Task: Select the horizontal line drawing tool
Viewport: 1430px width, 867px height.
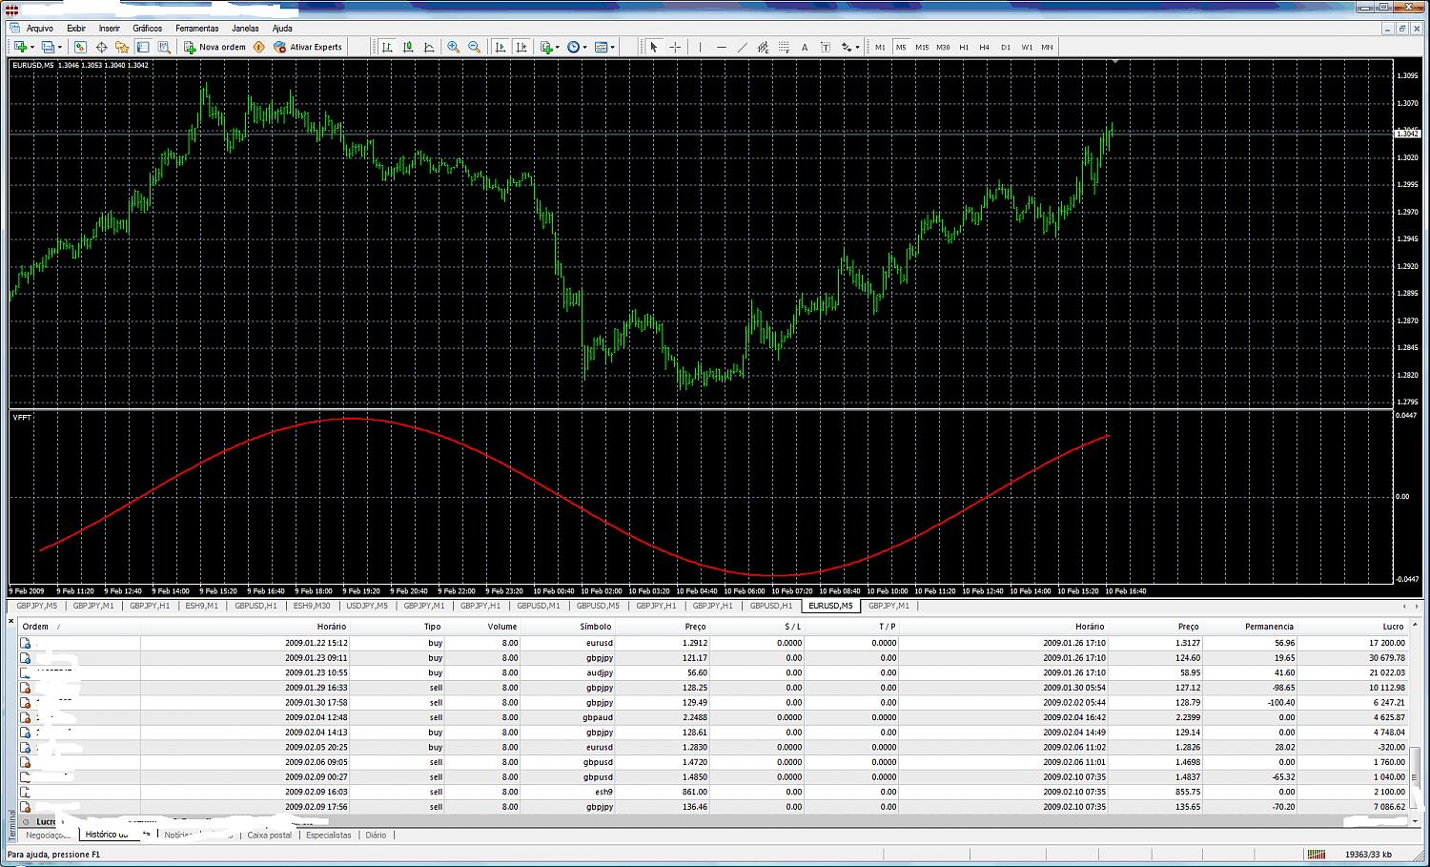Action: click(721, 47)
